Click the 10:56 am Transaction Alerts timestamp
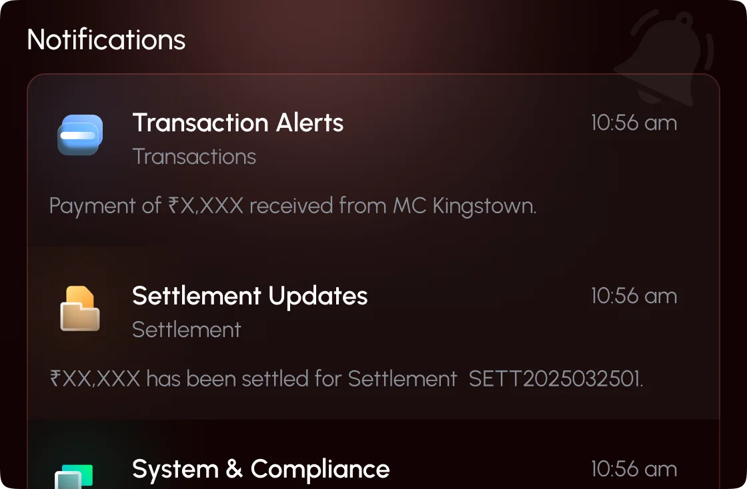747x489 pixels. pyautogui.click(x=634, y=123)
